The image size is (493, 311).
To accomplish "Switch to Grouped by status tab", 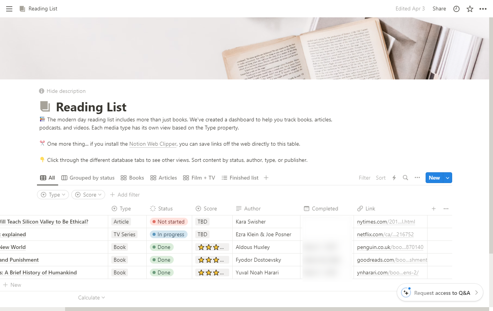I will tap(88, 178).
